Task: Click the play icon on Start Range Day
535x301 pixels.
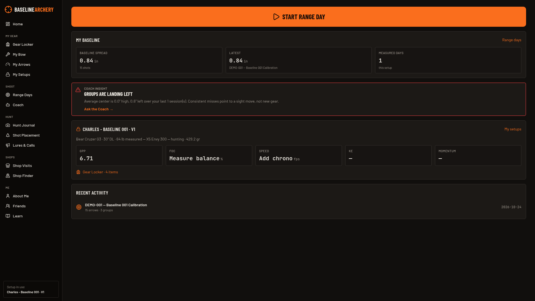Action: click(x=276, y=17)
